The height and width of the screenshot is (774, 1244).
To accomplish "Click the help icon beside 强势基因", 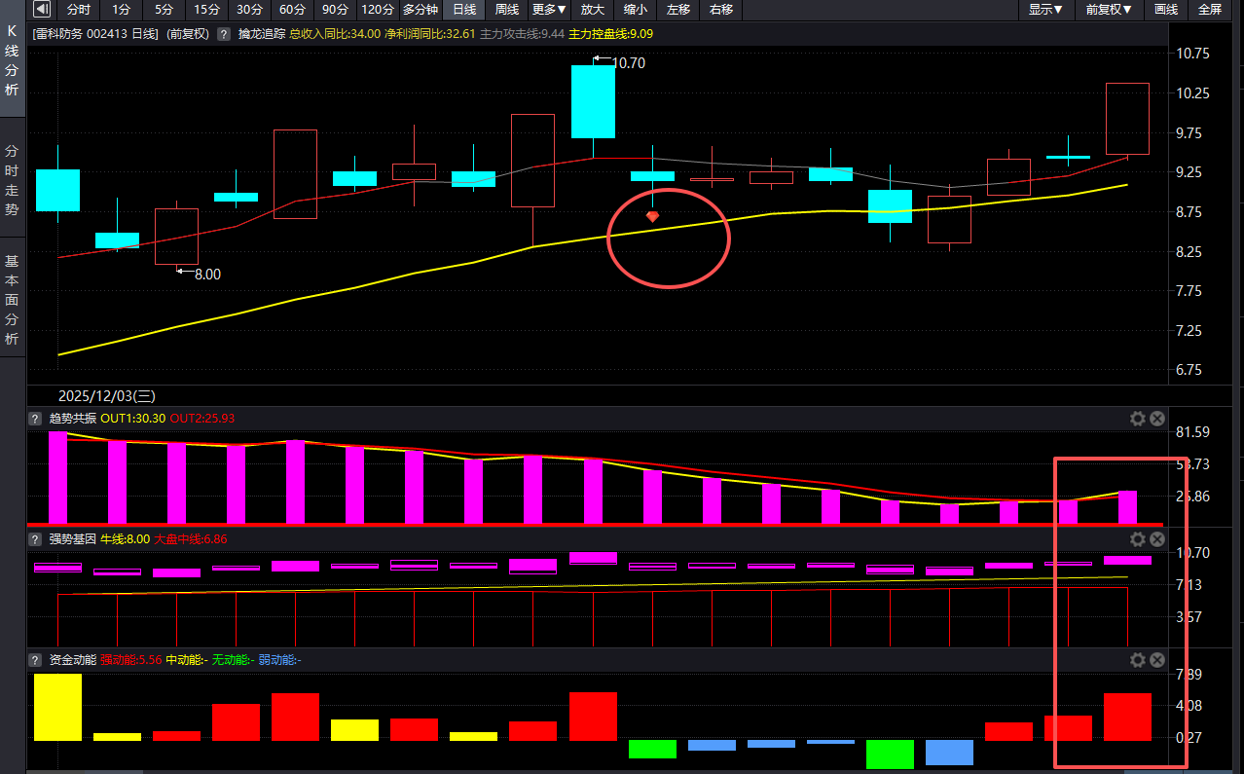I will pyautogui.click(x=37, y=538).
